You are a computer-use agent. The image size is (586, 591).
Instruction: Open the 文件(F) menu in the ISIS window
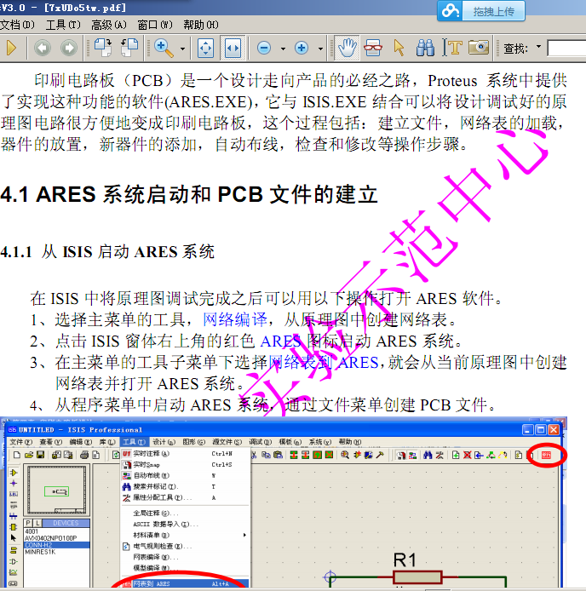[x=20, y=441]
